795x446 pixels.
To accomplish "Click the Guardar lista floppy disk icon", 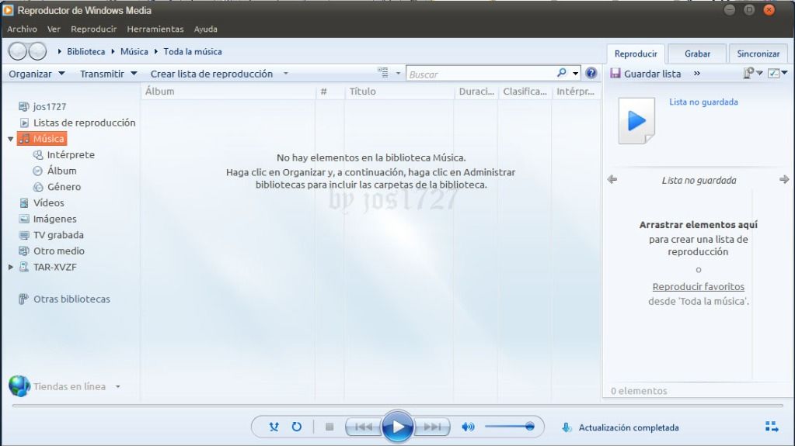I will click(615, 74).
